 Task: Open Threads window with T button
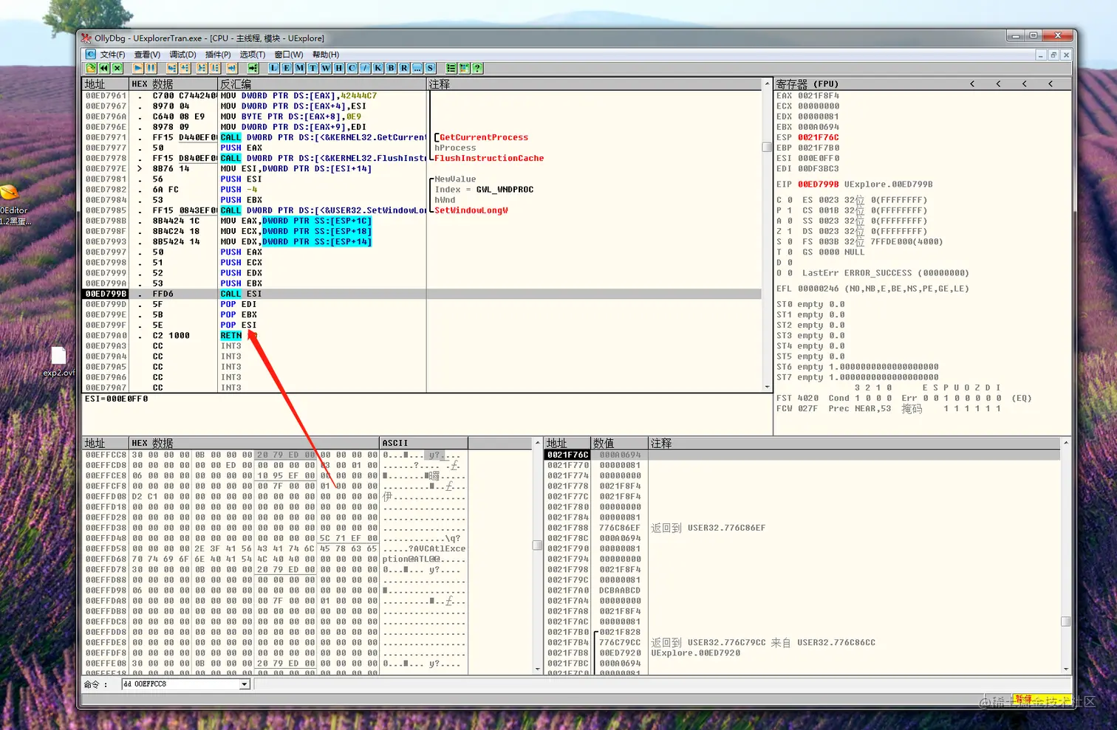click(x=313, y=68)
